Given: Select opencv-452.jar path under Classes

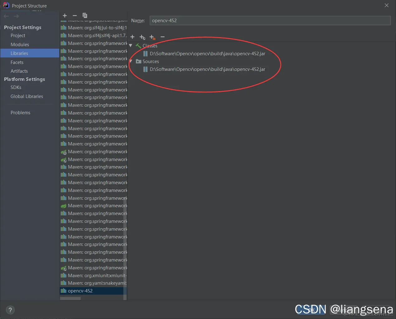Looking at the screenshot, I should [208, 54].
